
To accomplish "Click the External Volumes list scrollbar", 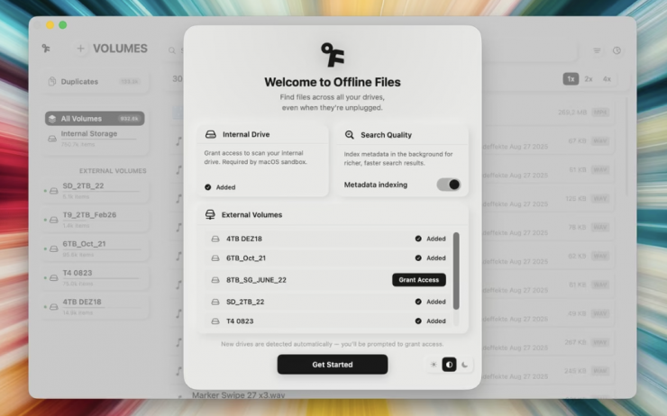I will [456, 270].
